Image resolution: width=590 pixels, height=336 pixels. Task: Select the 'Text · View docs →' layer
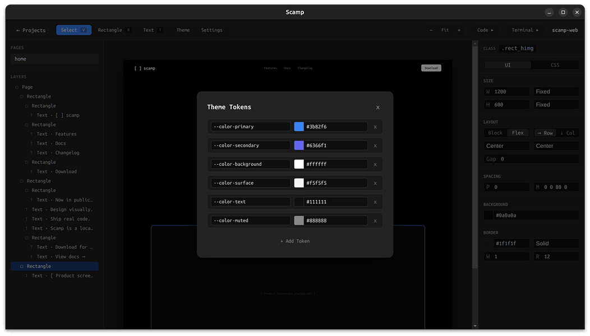click(54, 256)
